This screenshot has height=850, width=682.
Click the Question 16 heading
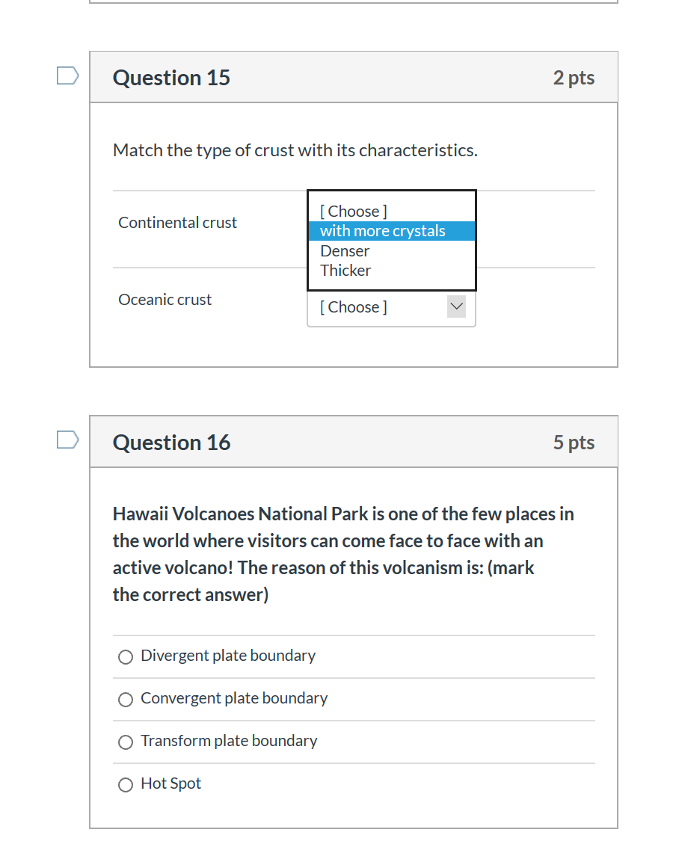pos(171,443)
